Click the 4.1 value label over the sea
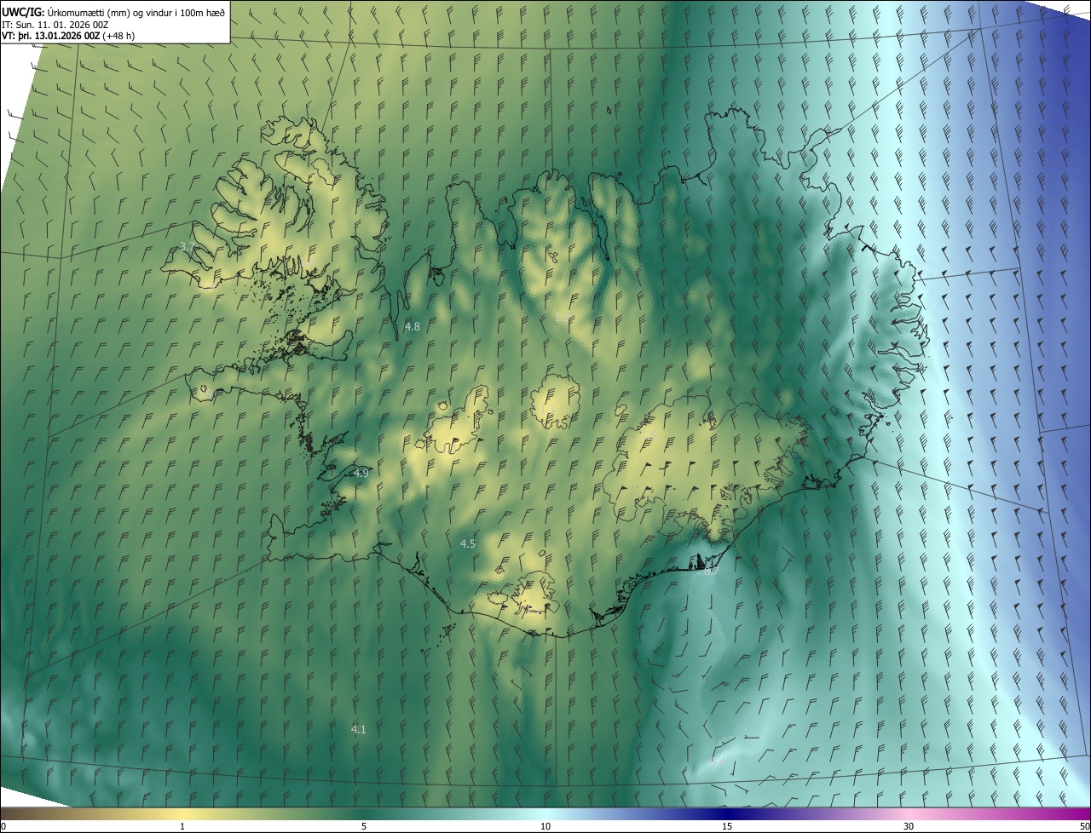Image resolution: width=1091 pixels, height=833 pixels. pyautogui.click(x=358, y=729)
